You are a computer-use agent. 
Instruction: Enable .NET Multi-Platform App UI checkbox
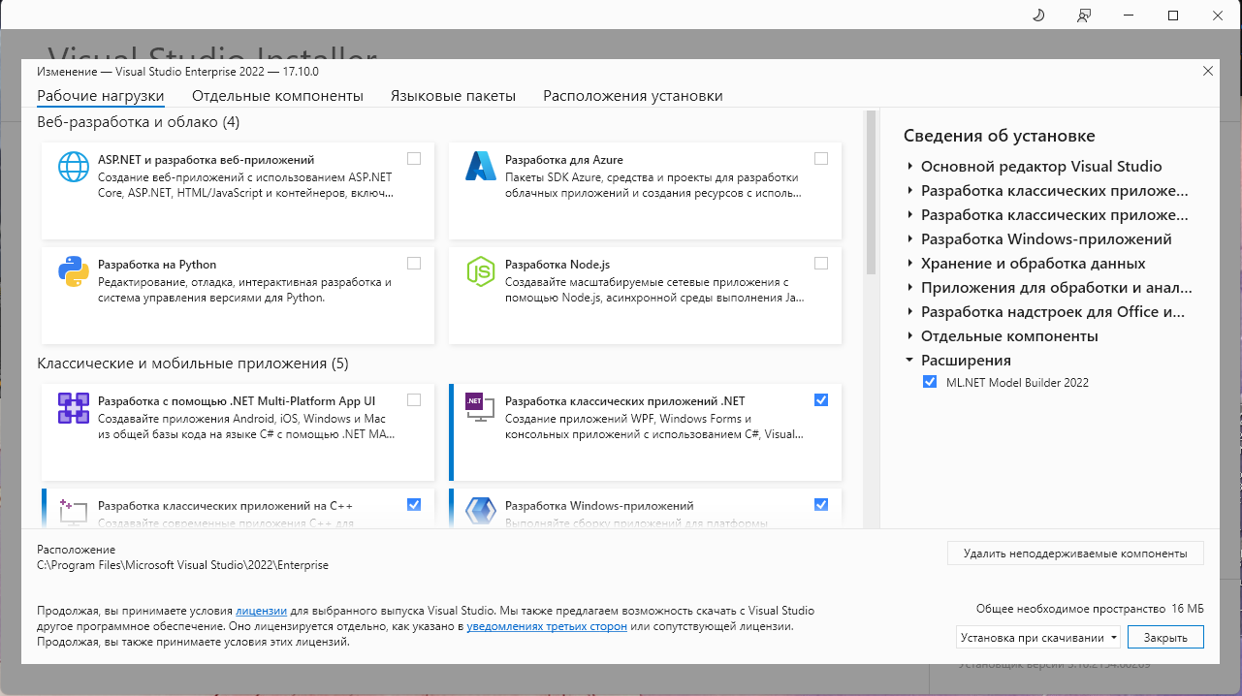(414, 399)
